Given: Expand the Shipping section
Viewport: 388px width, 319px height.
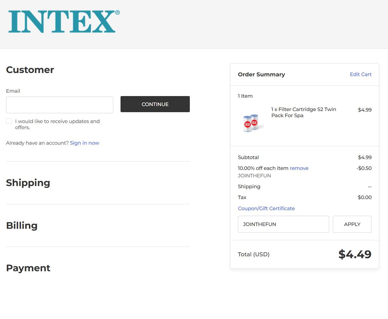Looking at the screenshot, I should [28, 183].
